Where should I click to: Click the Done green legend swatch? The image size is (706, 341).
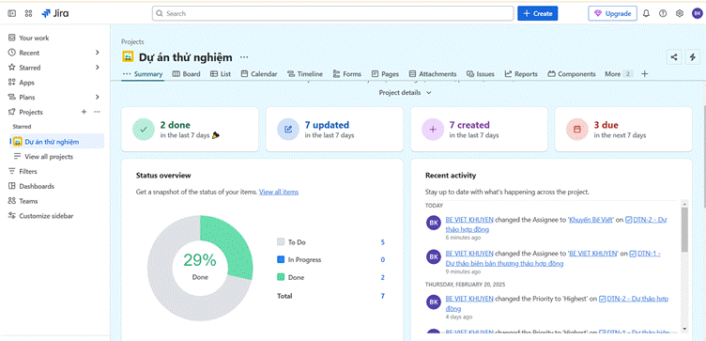point(281,277)
